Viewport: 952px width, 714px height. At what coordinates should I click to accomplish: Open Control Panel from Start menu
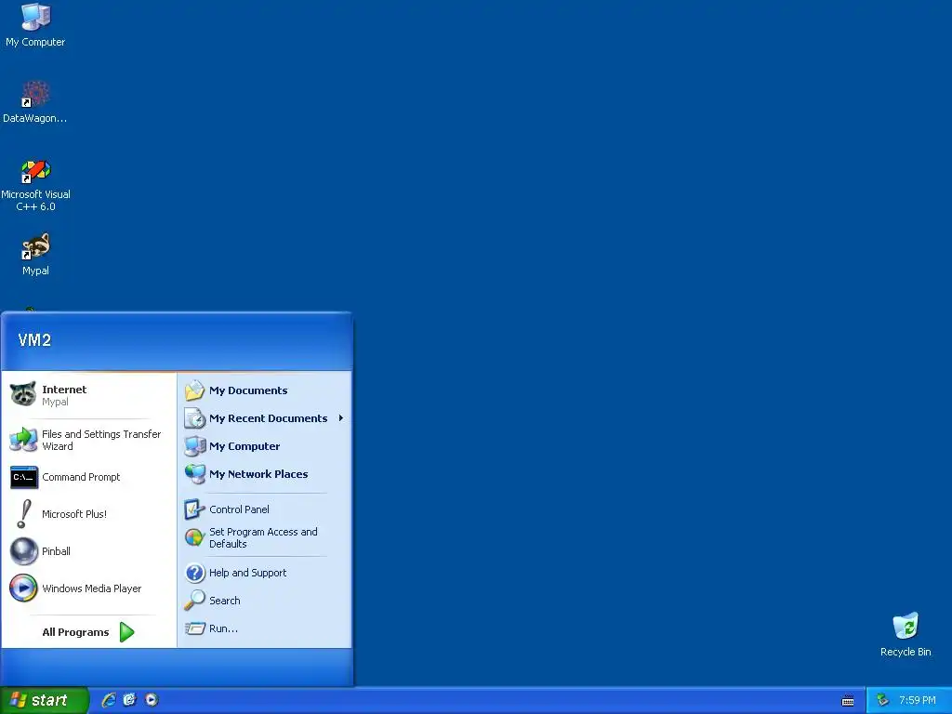[265, 509]
